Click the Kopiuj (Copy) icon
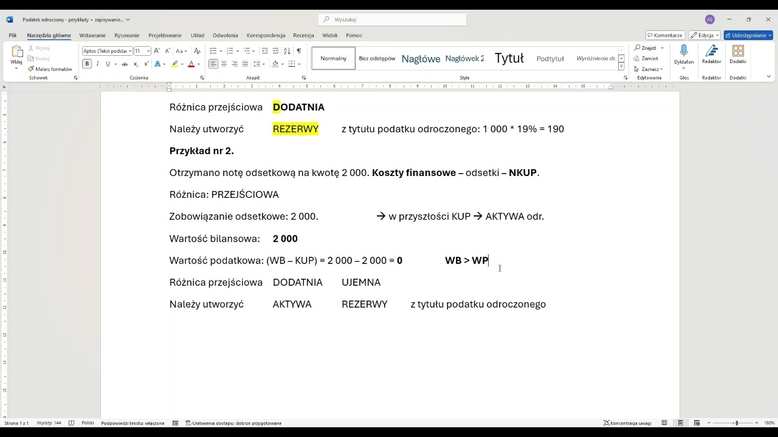778x437 pixels. click(30, 58)
